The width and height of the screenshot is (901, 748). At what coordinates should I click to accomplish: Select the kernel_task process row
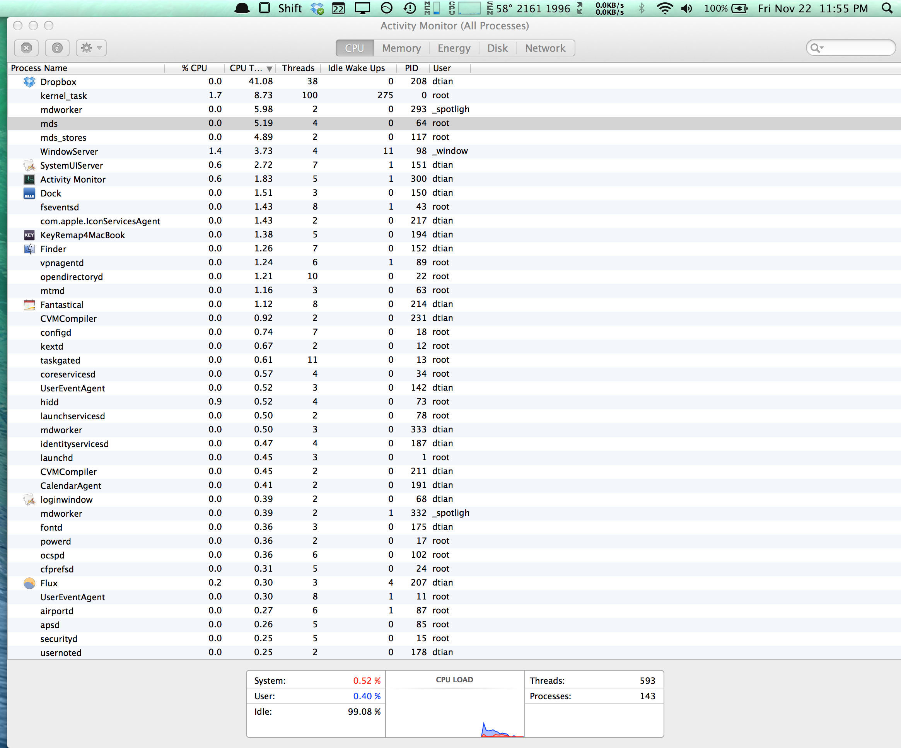[63, 96]
